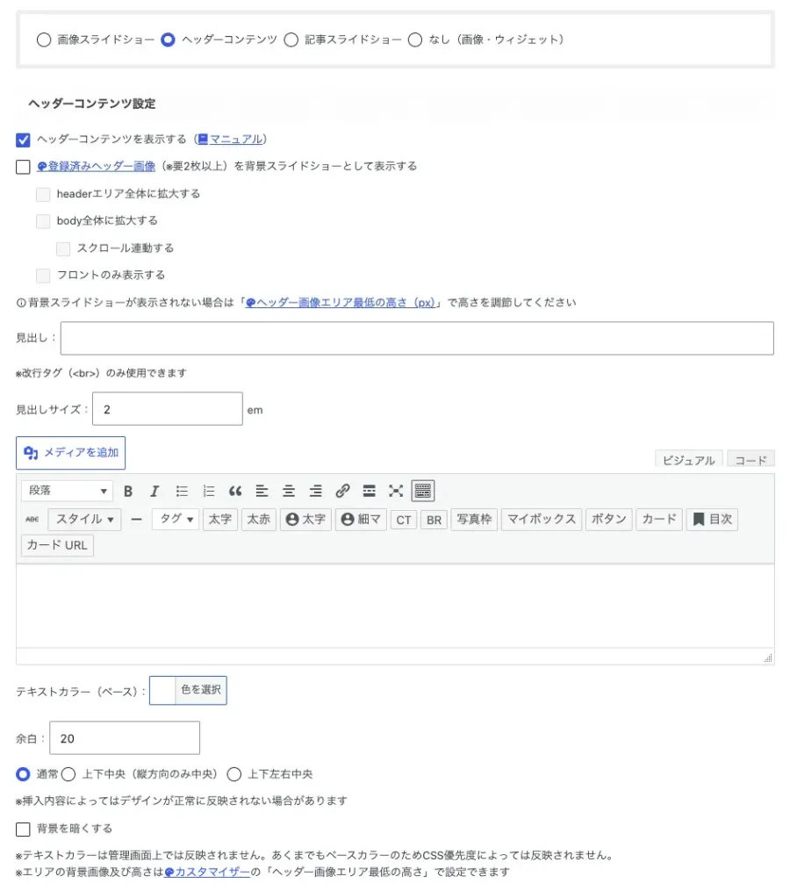Select the ヘッダーコンテンツ radio option
The height and width of the screenshot is (891, 790).
coord(168,40)
